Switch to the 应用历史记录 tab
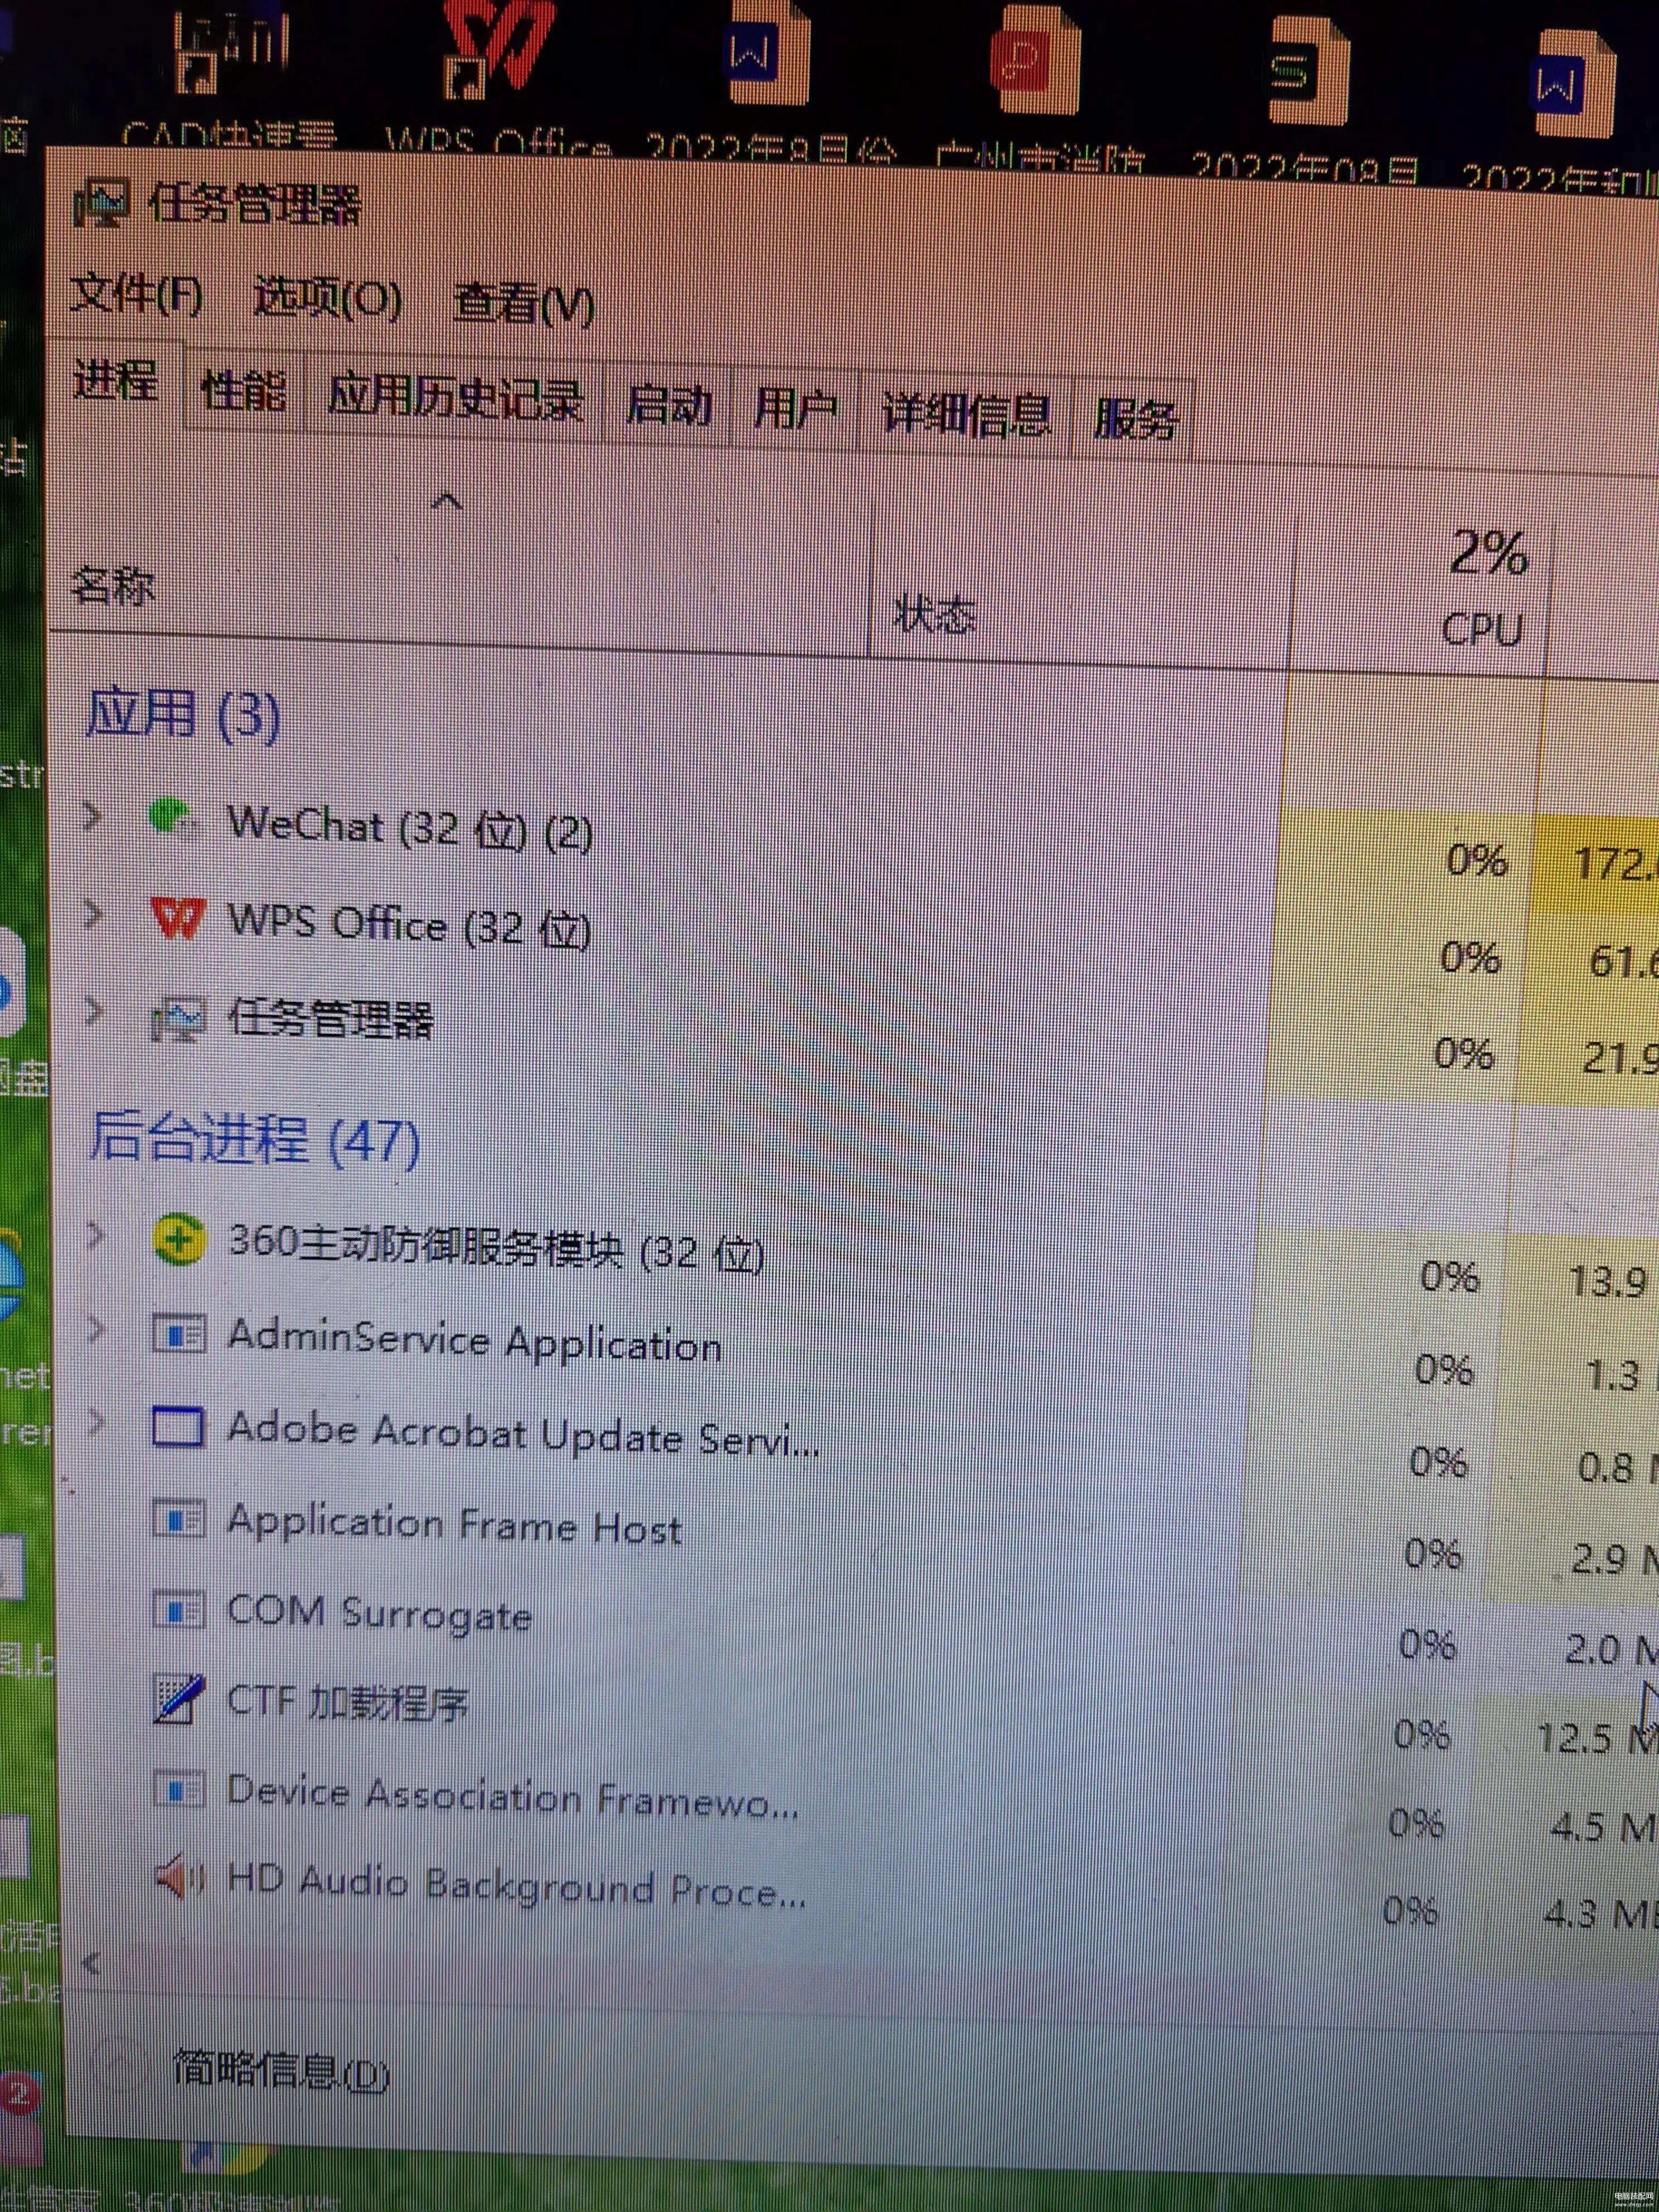The width and height of the screenshot is (1659, 2212). tap(456, 398)
